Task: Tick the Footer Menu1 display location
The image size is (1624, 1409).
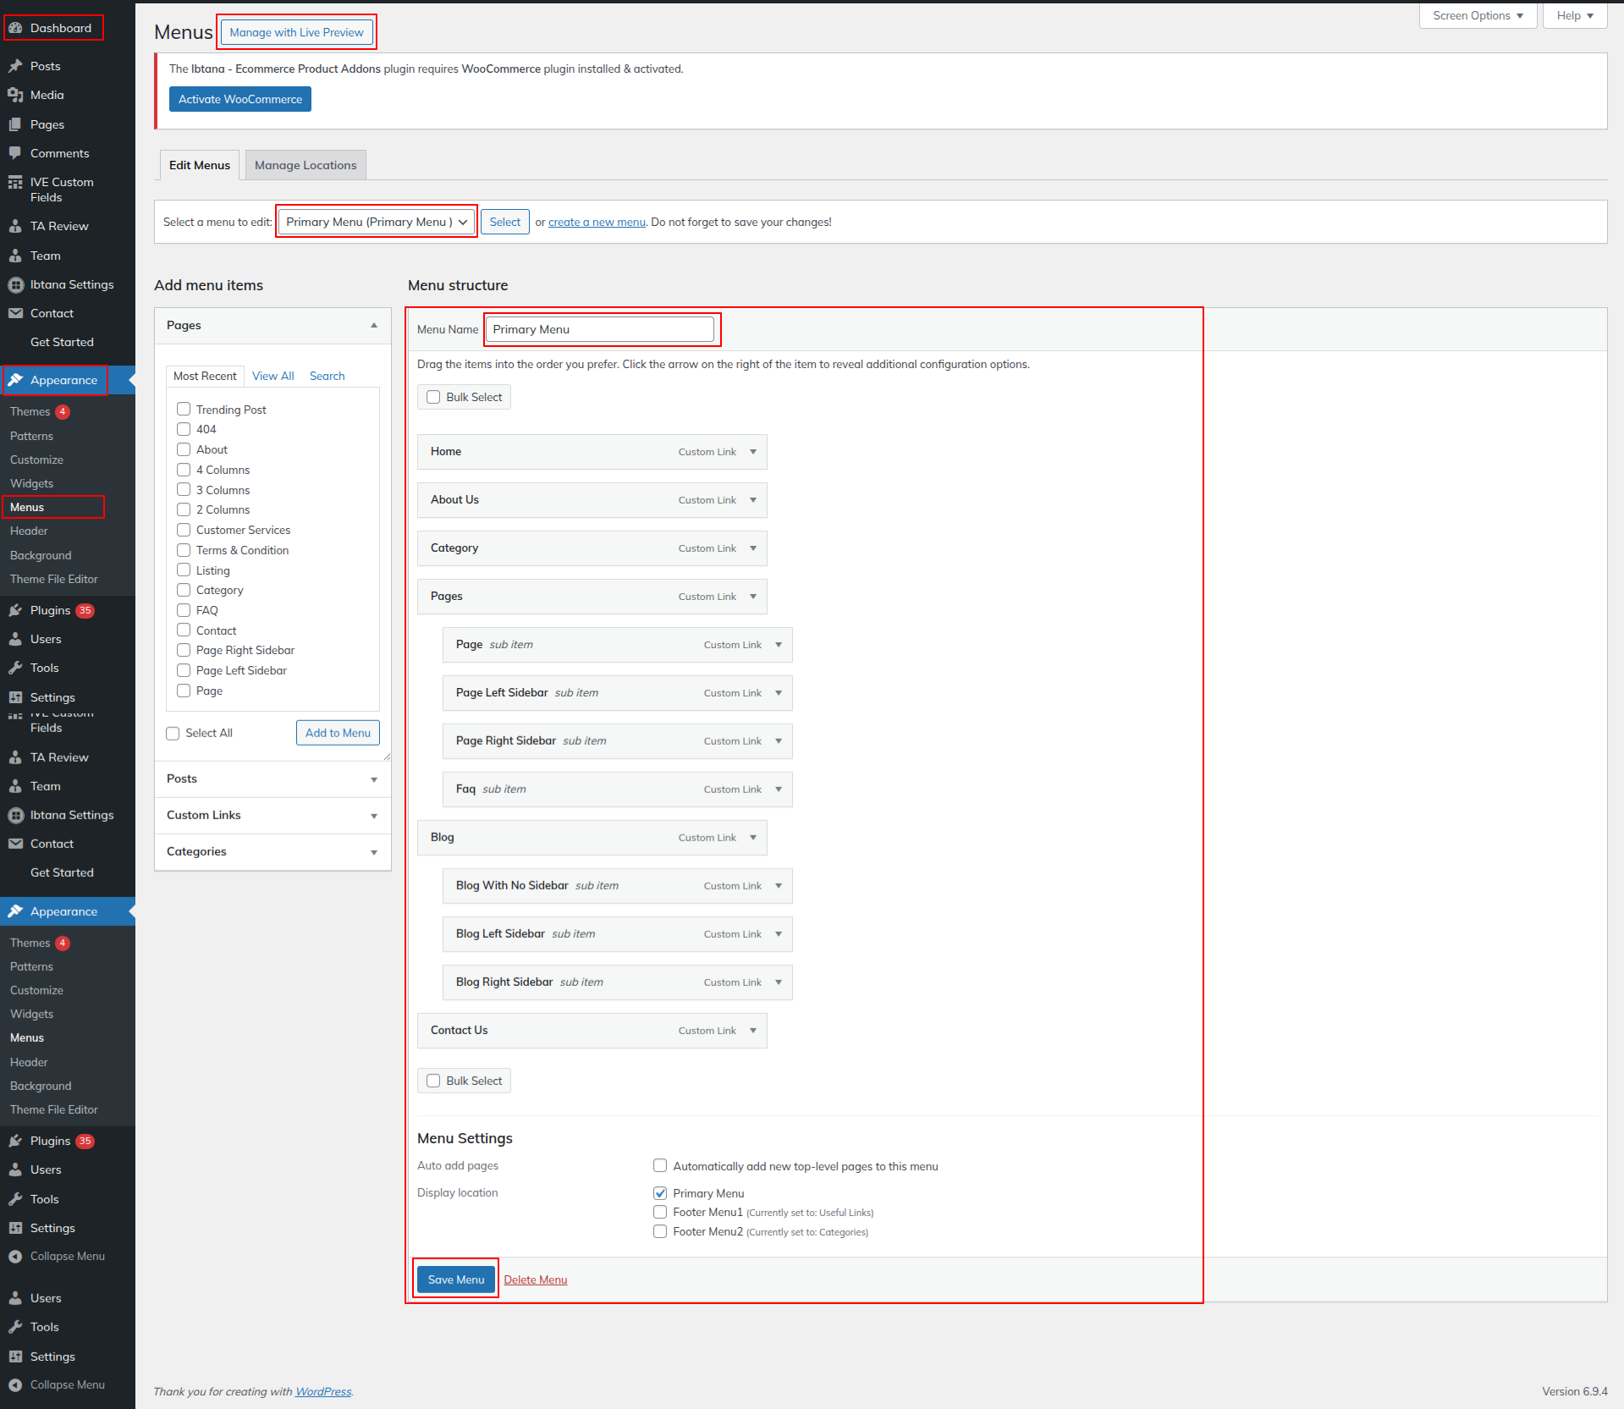Action: 660,1213
